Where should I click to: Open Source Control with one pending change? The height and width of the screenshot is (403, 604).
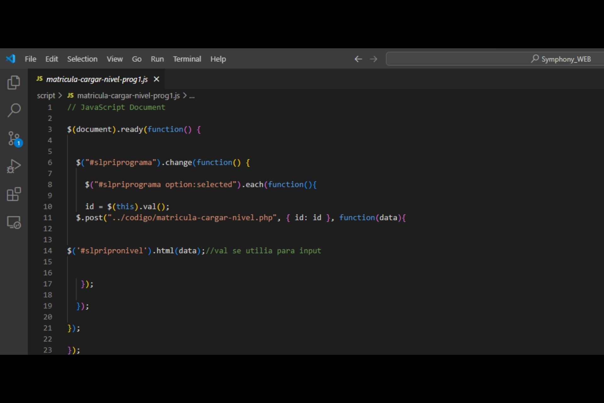click(14, 139)
